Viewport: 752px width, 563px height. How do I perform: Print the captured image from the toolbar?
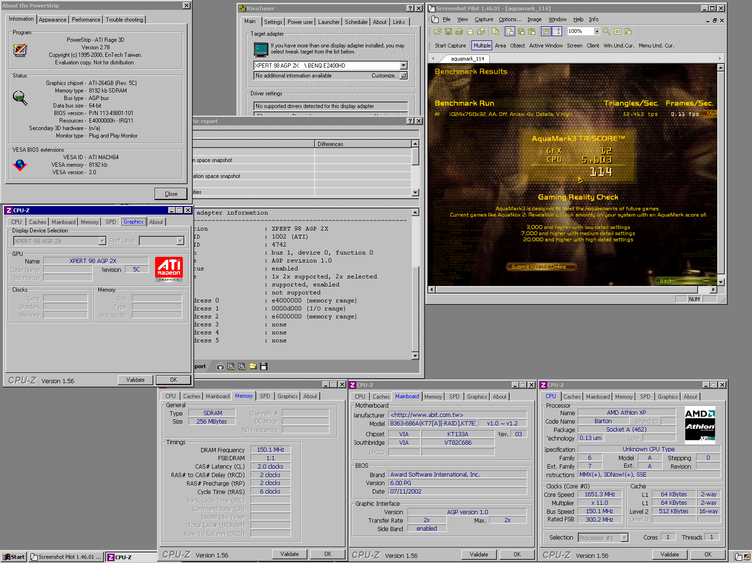(x=459, y=31)
